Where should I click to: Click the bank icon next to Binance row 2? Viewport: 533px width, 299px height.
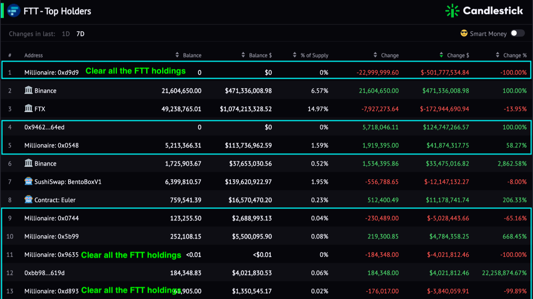[28, 91]
